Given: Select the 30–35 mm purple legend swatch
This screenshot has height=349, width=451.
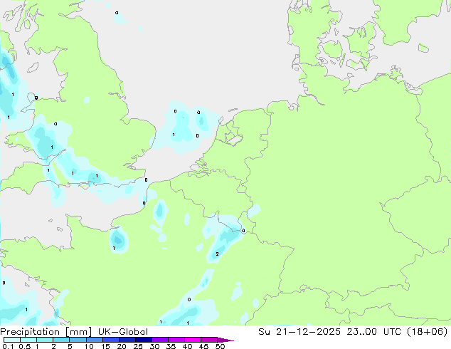Looking at the screenshot, I should 159,340.
